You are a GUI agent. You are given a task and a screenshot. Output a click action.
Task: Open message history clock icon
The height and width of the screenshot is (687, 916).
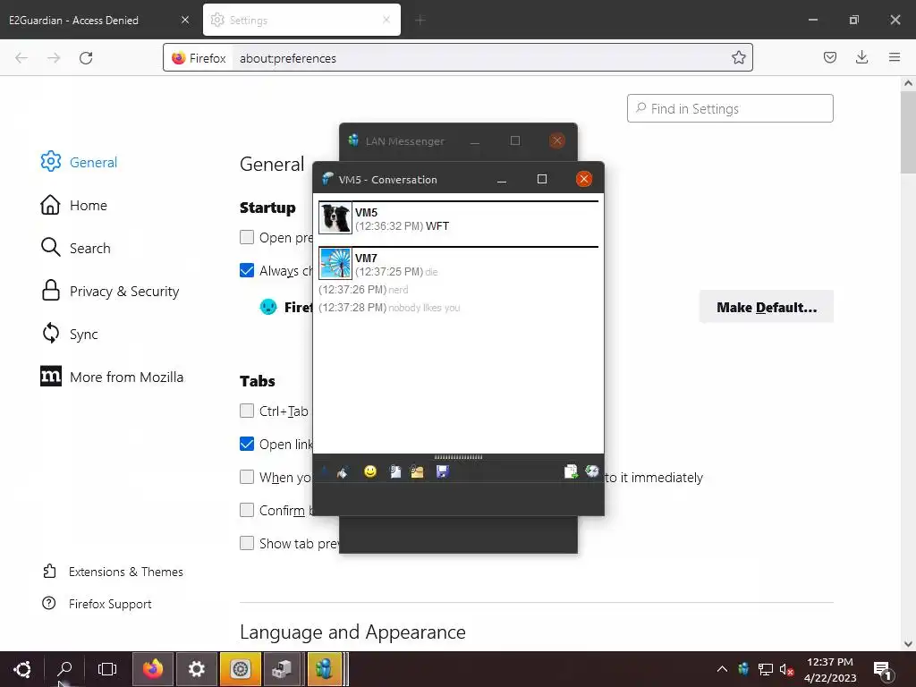pos(592,471)
